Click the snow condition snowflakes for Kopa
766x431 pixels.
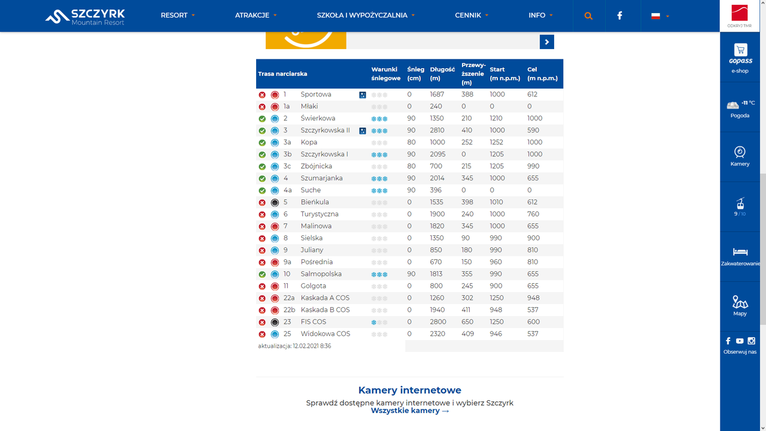pos(379,142)
